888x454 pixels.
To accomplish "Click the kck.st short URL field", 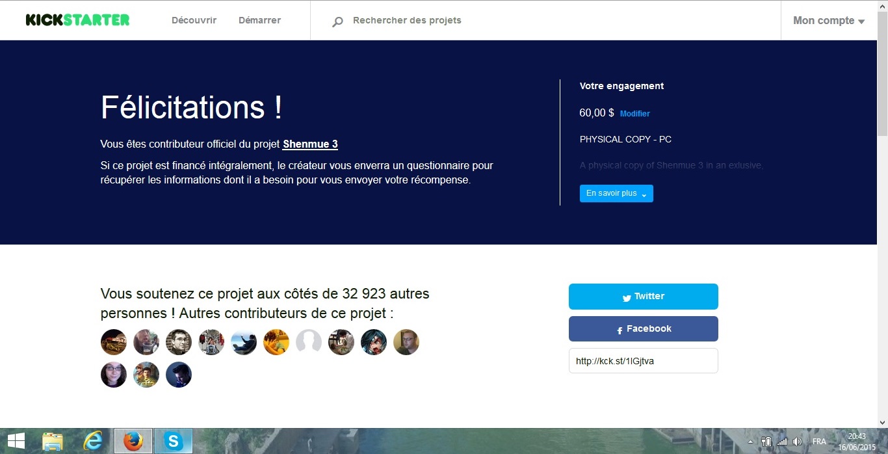I will coord(643,361).
